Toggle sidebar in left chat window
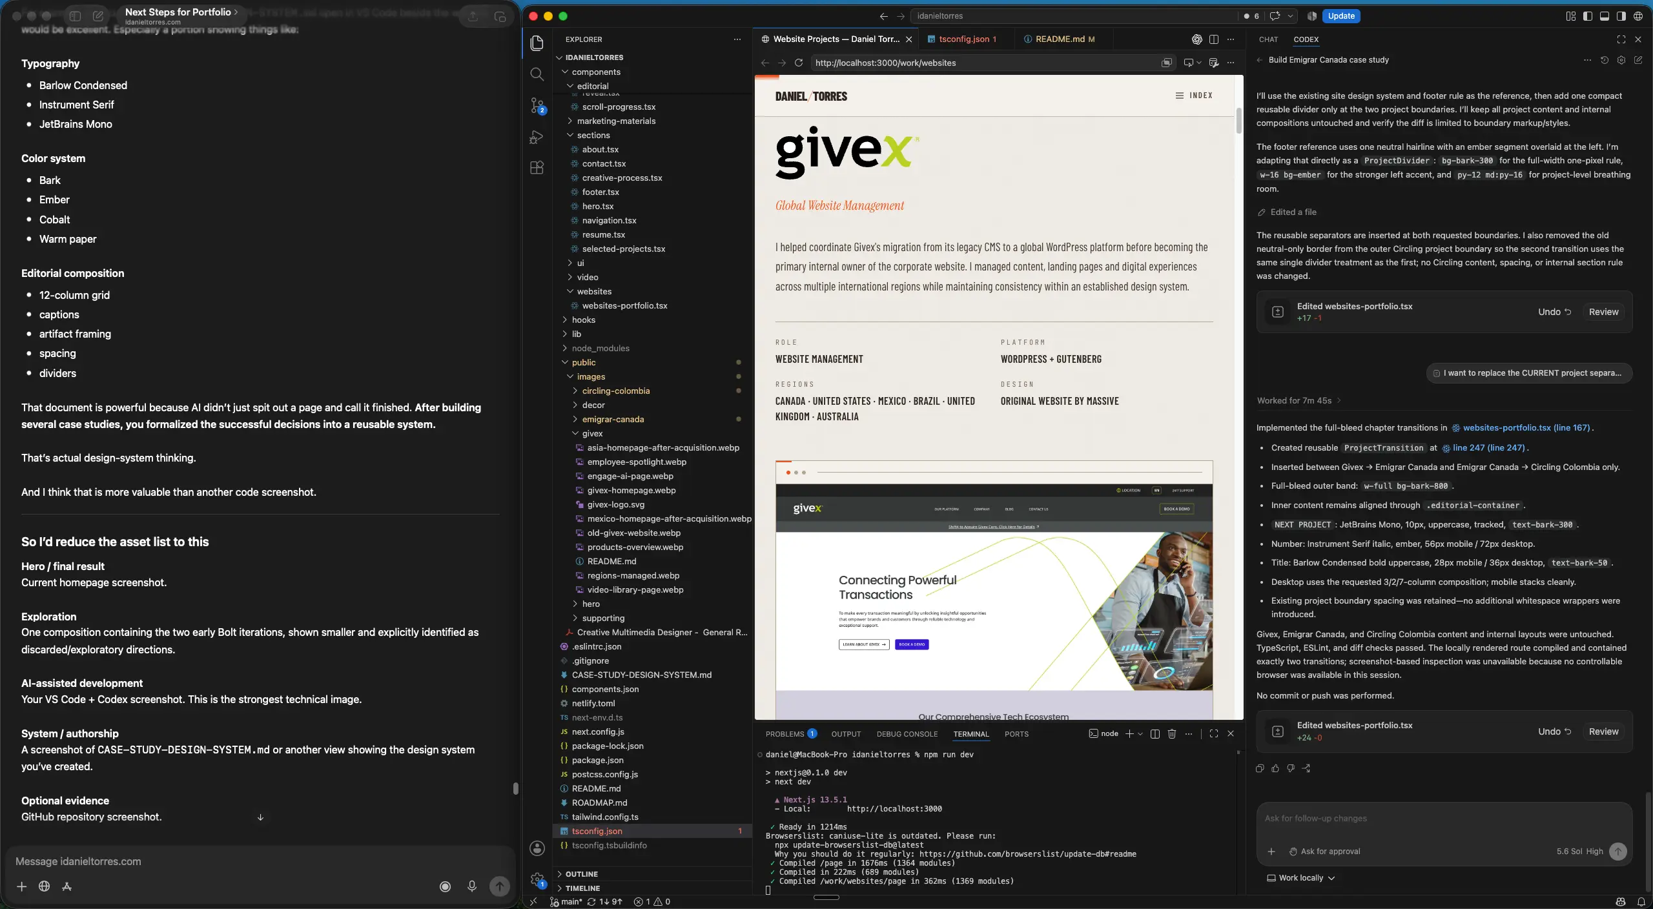The width and height of the screenshot is (1653, 909). point(75,16)
